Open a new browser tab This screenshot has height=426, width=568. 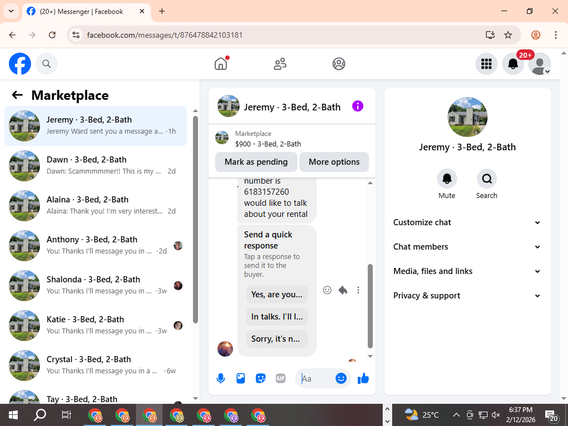pos(162,11)
